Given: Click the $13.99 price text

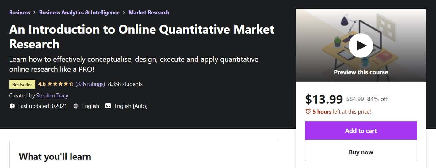Looking at the screenshot, I should pyautogui.click(x=324, y=99).
